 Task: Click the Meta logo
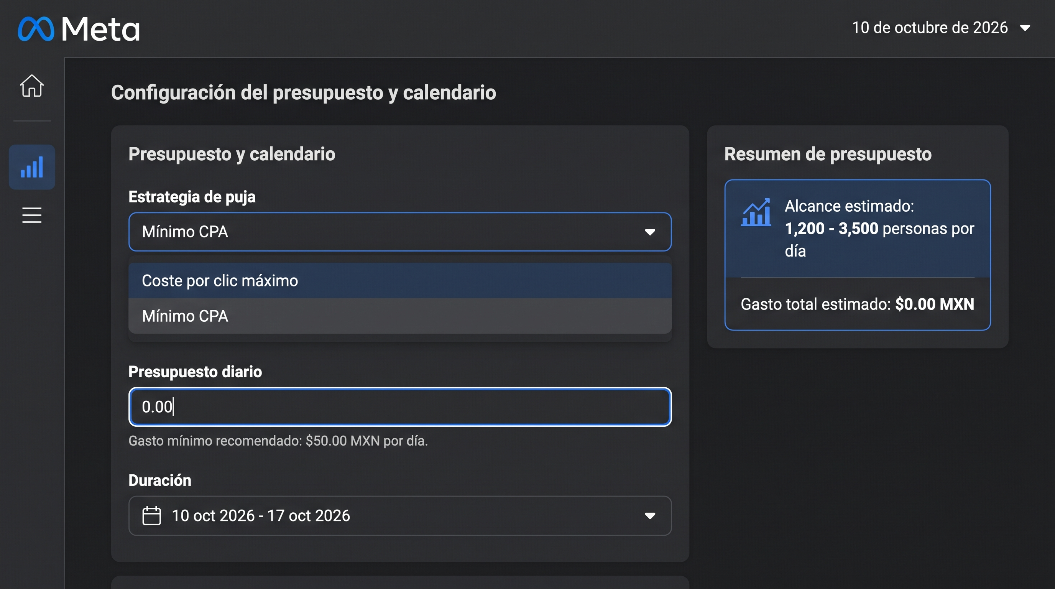[x=79, y=29]
